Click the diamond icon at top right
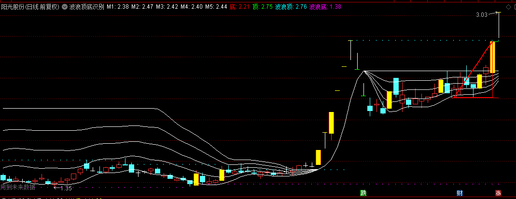The height and width of the screenshot is (199, 516). pos(507,7)
